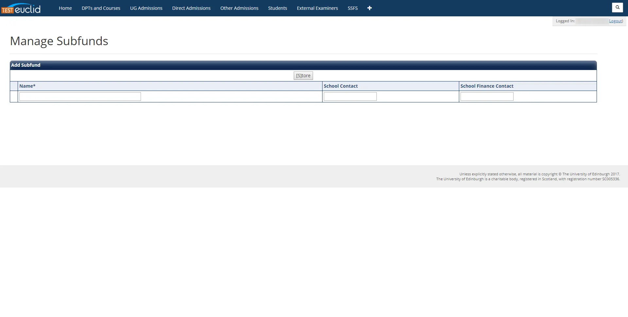Open the search using the magnifier icon

[617, 7]
